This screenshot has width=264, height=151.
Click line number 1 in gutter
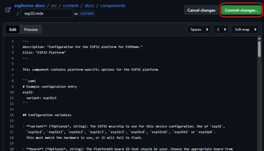(x=12, y=41)
